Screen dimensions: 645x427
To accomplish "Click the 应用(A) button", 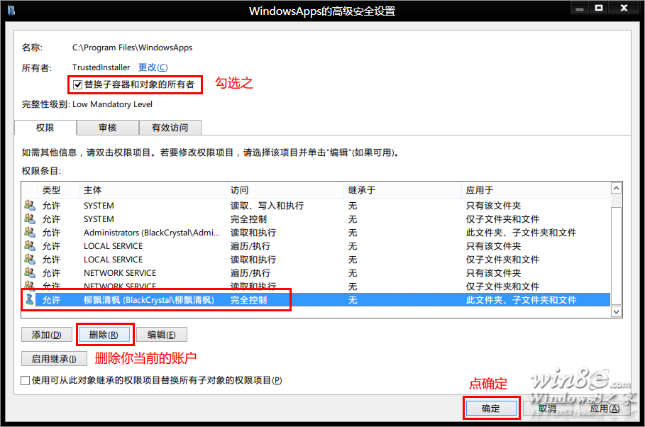I will [x=605, y=409].
